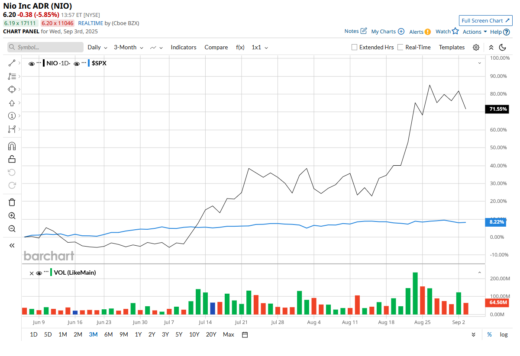The image size is (520, 356).
Task: Enable the magnet snap mode
Action: pyautogui.click(x=12, y=146)
